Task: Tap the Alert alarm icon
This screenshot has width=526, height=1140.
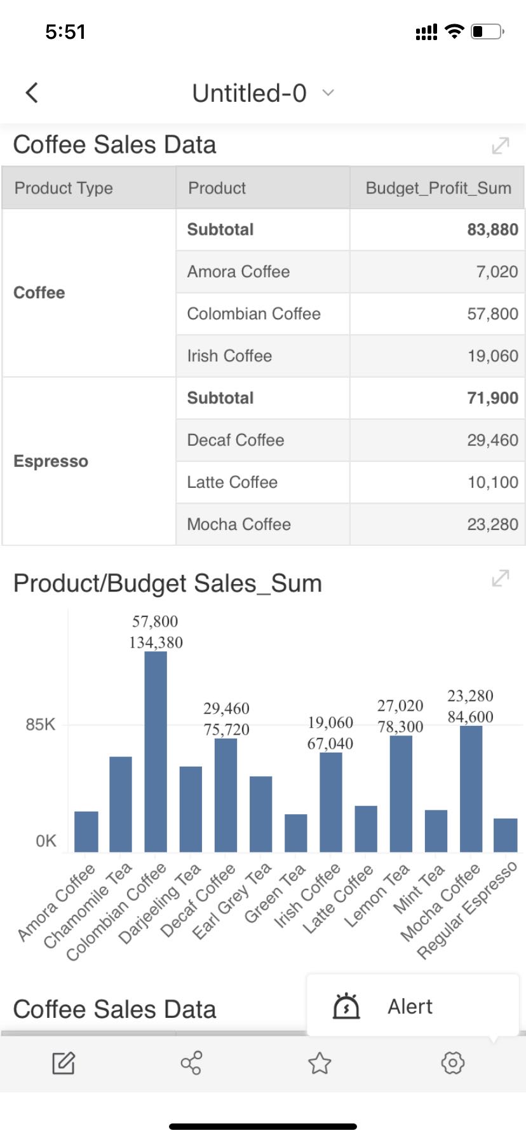Action: 346,1006
